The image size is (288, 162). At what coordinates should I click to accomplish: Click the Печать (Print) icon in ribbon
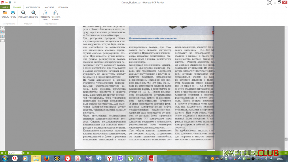[13, 13]
